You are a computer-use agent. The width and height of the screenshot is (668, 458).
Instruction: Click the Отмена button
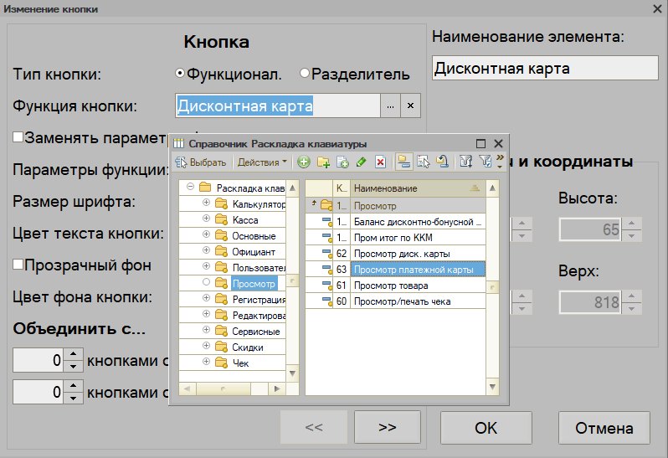(x=604, y=428)
